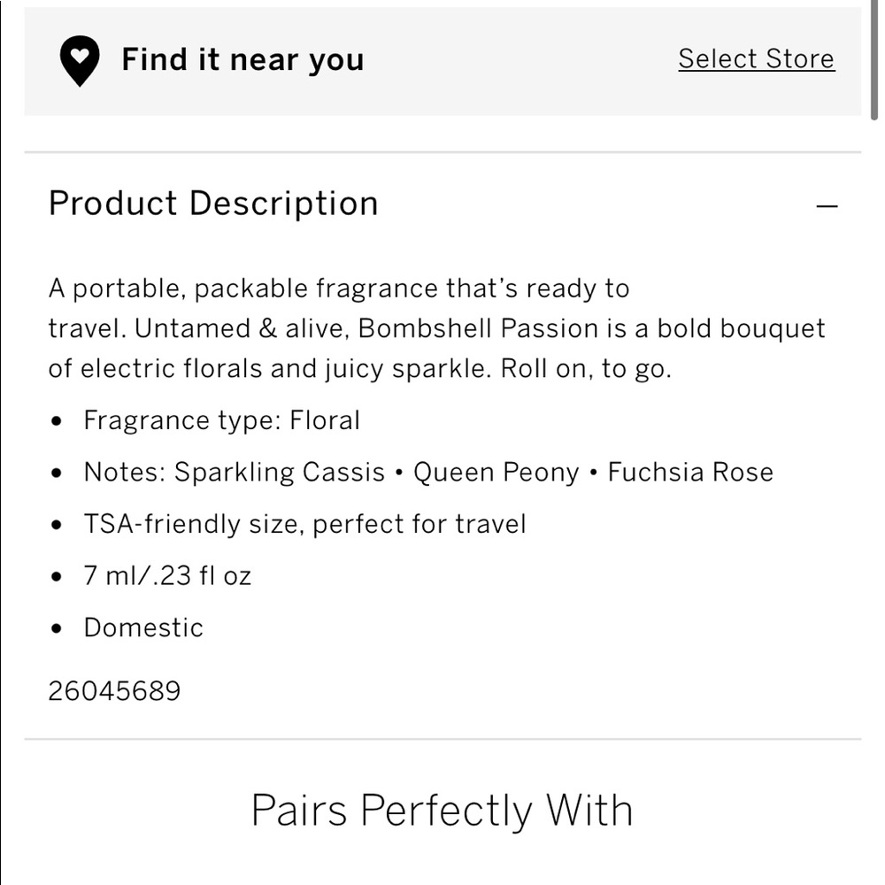Click the Queen Peony note text

pos(496,473)
